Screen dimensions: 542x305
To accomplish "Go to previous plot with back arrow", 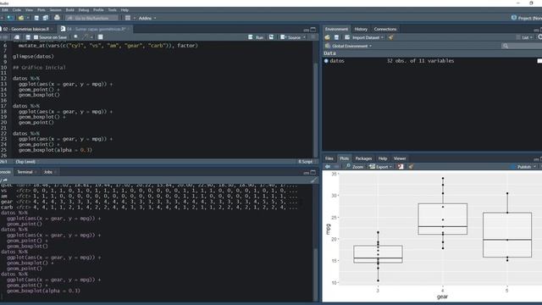I will tap(328, 167).
